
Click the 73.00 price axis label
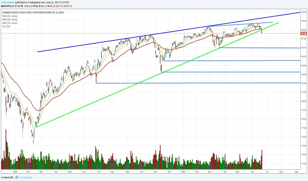coord(304,164)
